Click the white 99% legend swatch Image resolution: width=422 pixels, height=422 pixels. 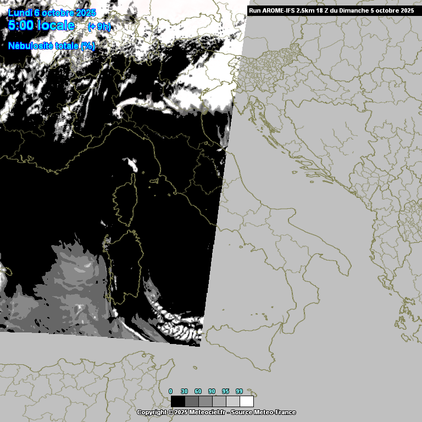[x=247, y=401]
